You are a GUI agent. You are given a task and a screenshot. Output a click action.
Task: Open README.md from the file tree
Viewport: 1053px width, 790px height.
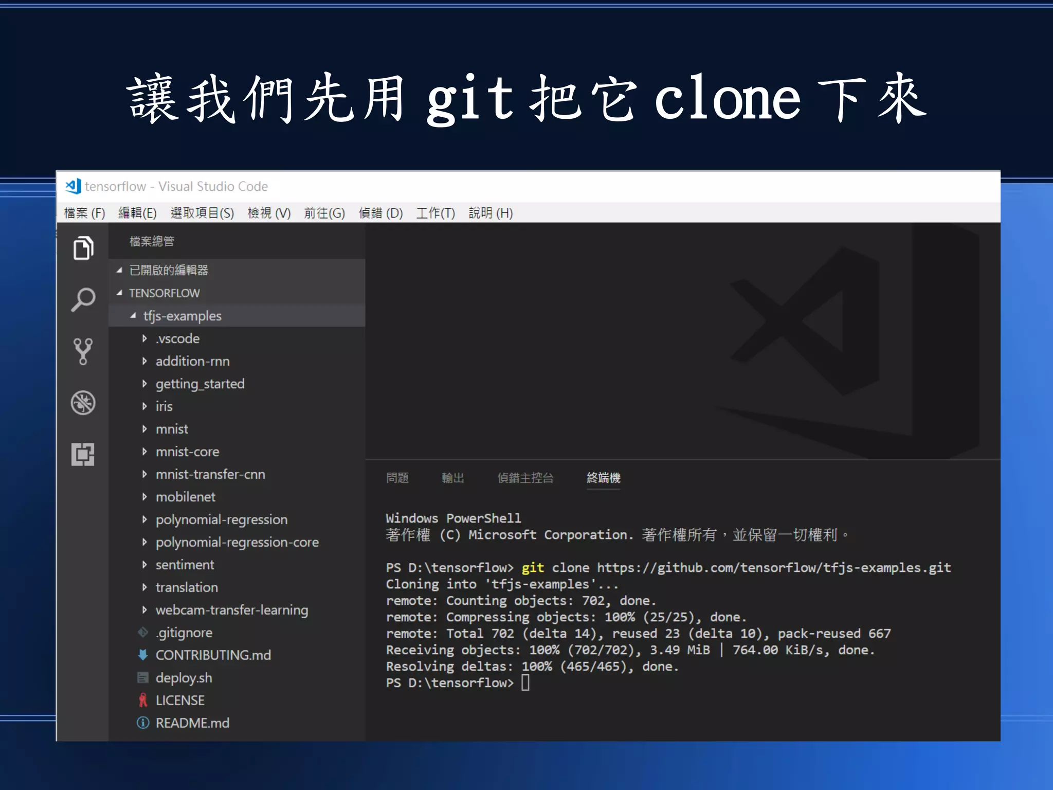(x=192, y=723)
